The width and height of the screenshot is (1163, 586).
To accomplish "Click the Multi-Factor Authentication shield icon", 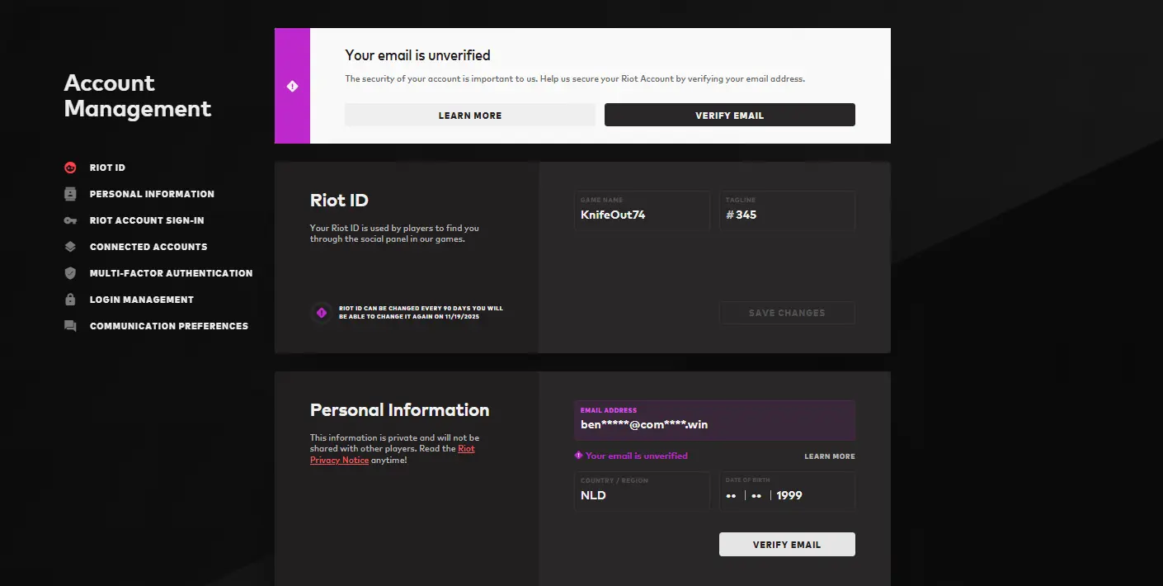I will tap(70, 273).
